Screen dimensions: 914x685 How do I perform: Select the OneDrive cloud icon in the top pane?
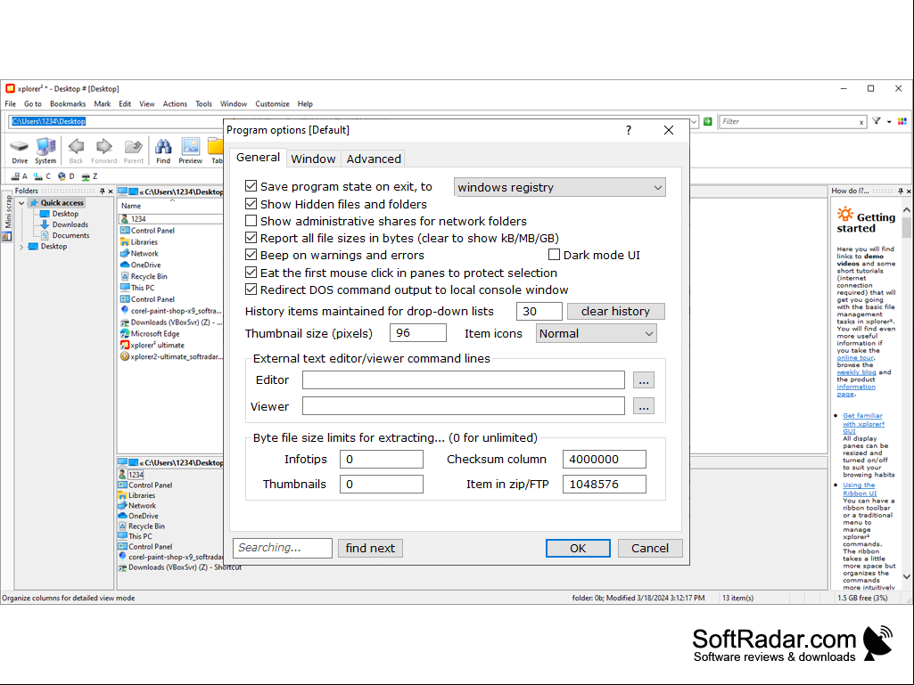pyautogui.click(x=124, y=265)
